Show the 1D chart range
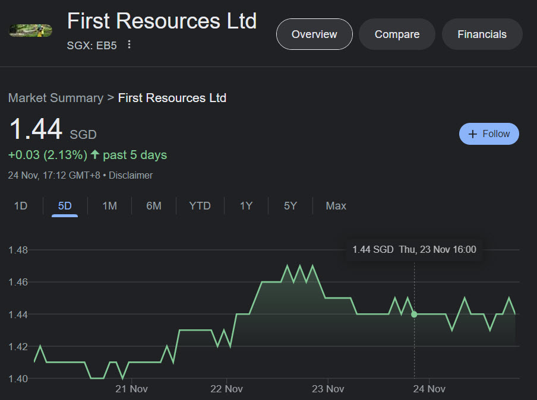Screen dimensions: 537x400 click(21, 206)
